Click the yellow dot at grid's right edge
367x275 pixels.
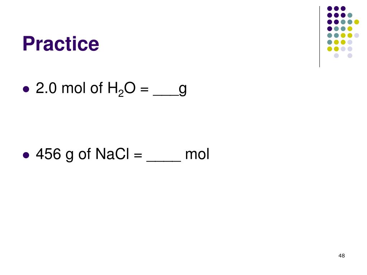(357, 22)
